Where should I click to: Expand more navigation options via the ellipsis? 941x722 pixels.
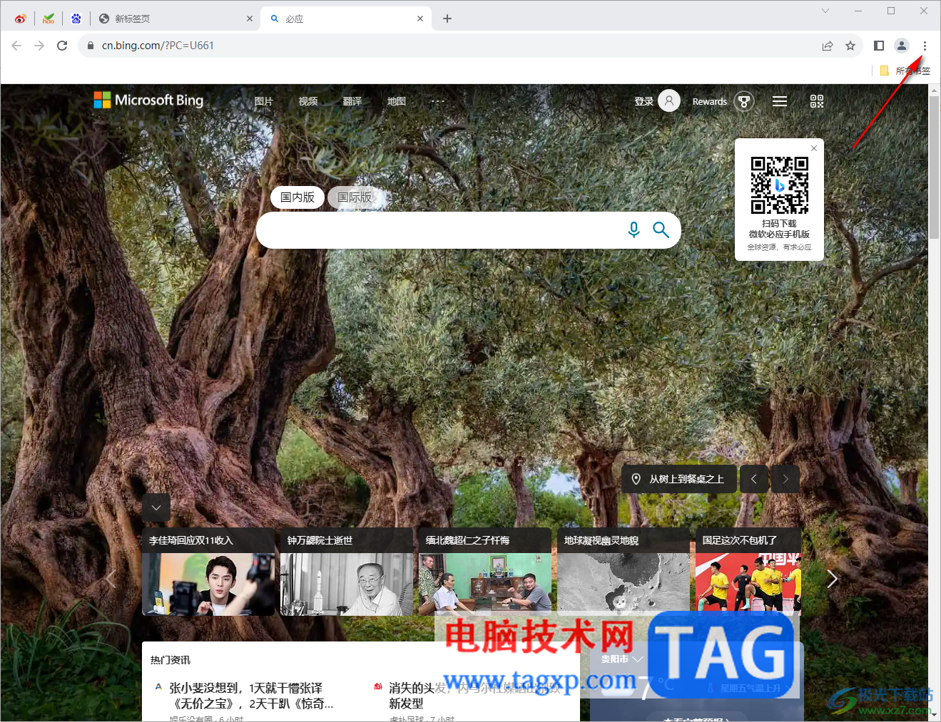[x=437, y=101]
